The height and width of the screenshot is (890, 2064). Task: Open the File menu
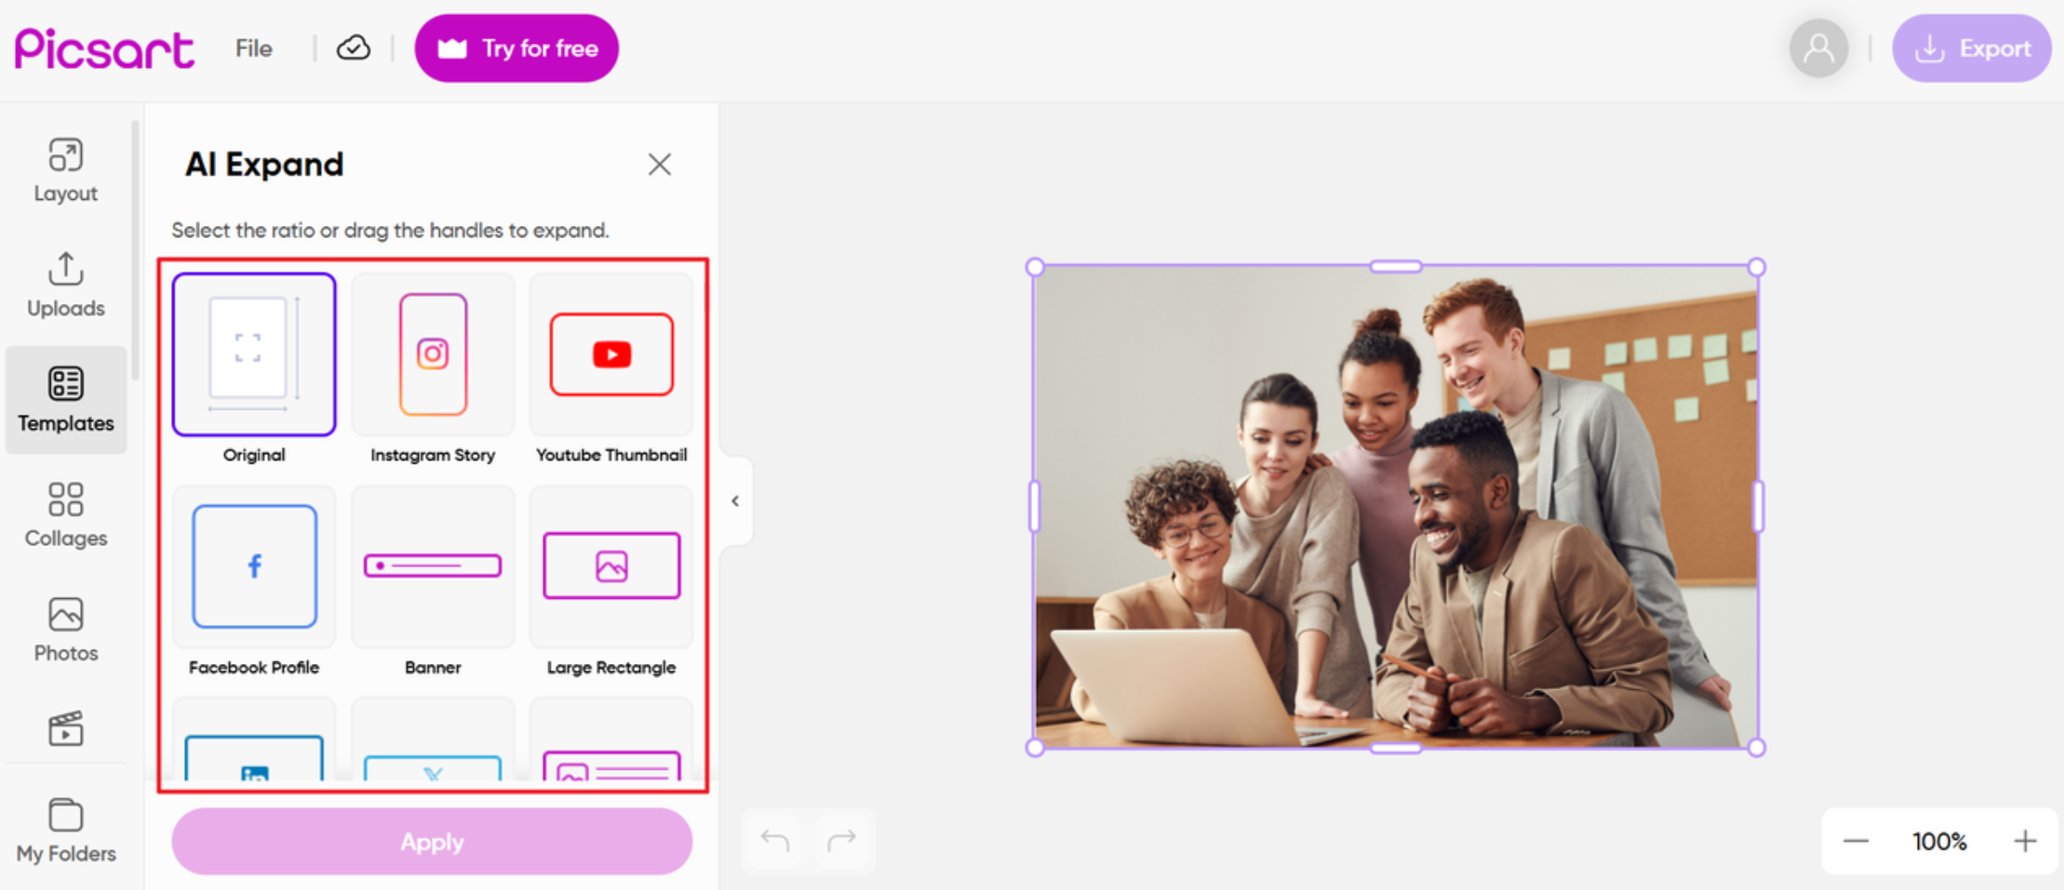pos(252,47)
